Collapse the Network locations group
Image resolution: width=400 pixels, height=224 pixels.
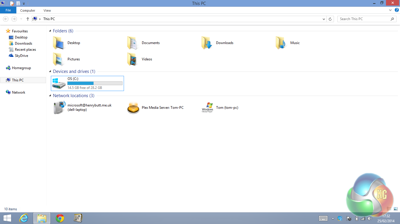(x=50, y=96)
